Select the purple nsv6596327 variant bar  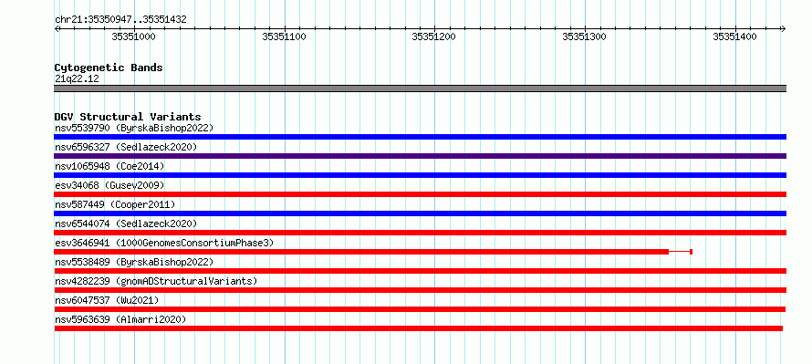[x=420, y=156]
